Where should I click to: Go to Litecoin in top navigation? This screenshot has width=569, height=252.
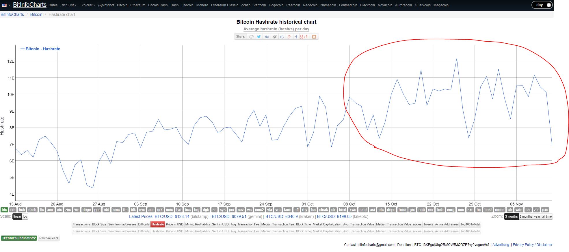coord(187,5)
